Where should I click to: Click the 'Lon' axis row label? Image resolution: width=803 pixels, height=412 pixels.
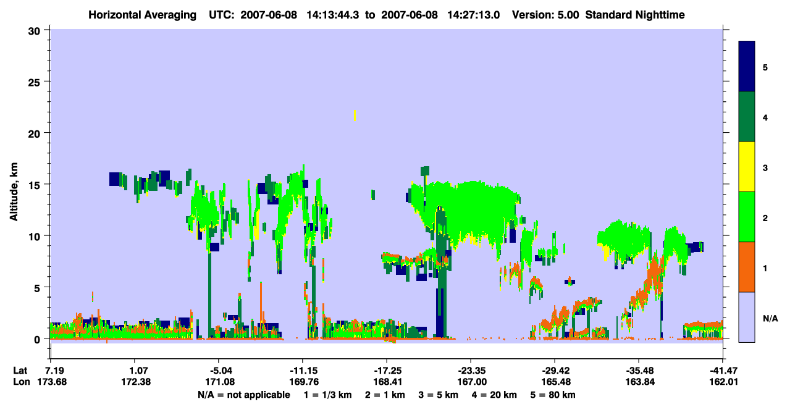[20, 382]
